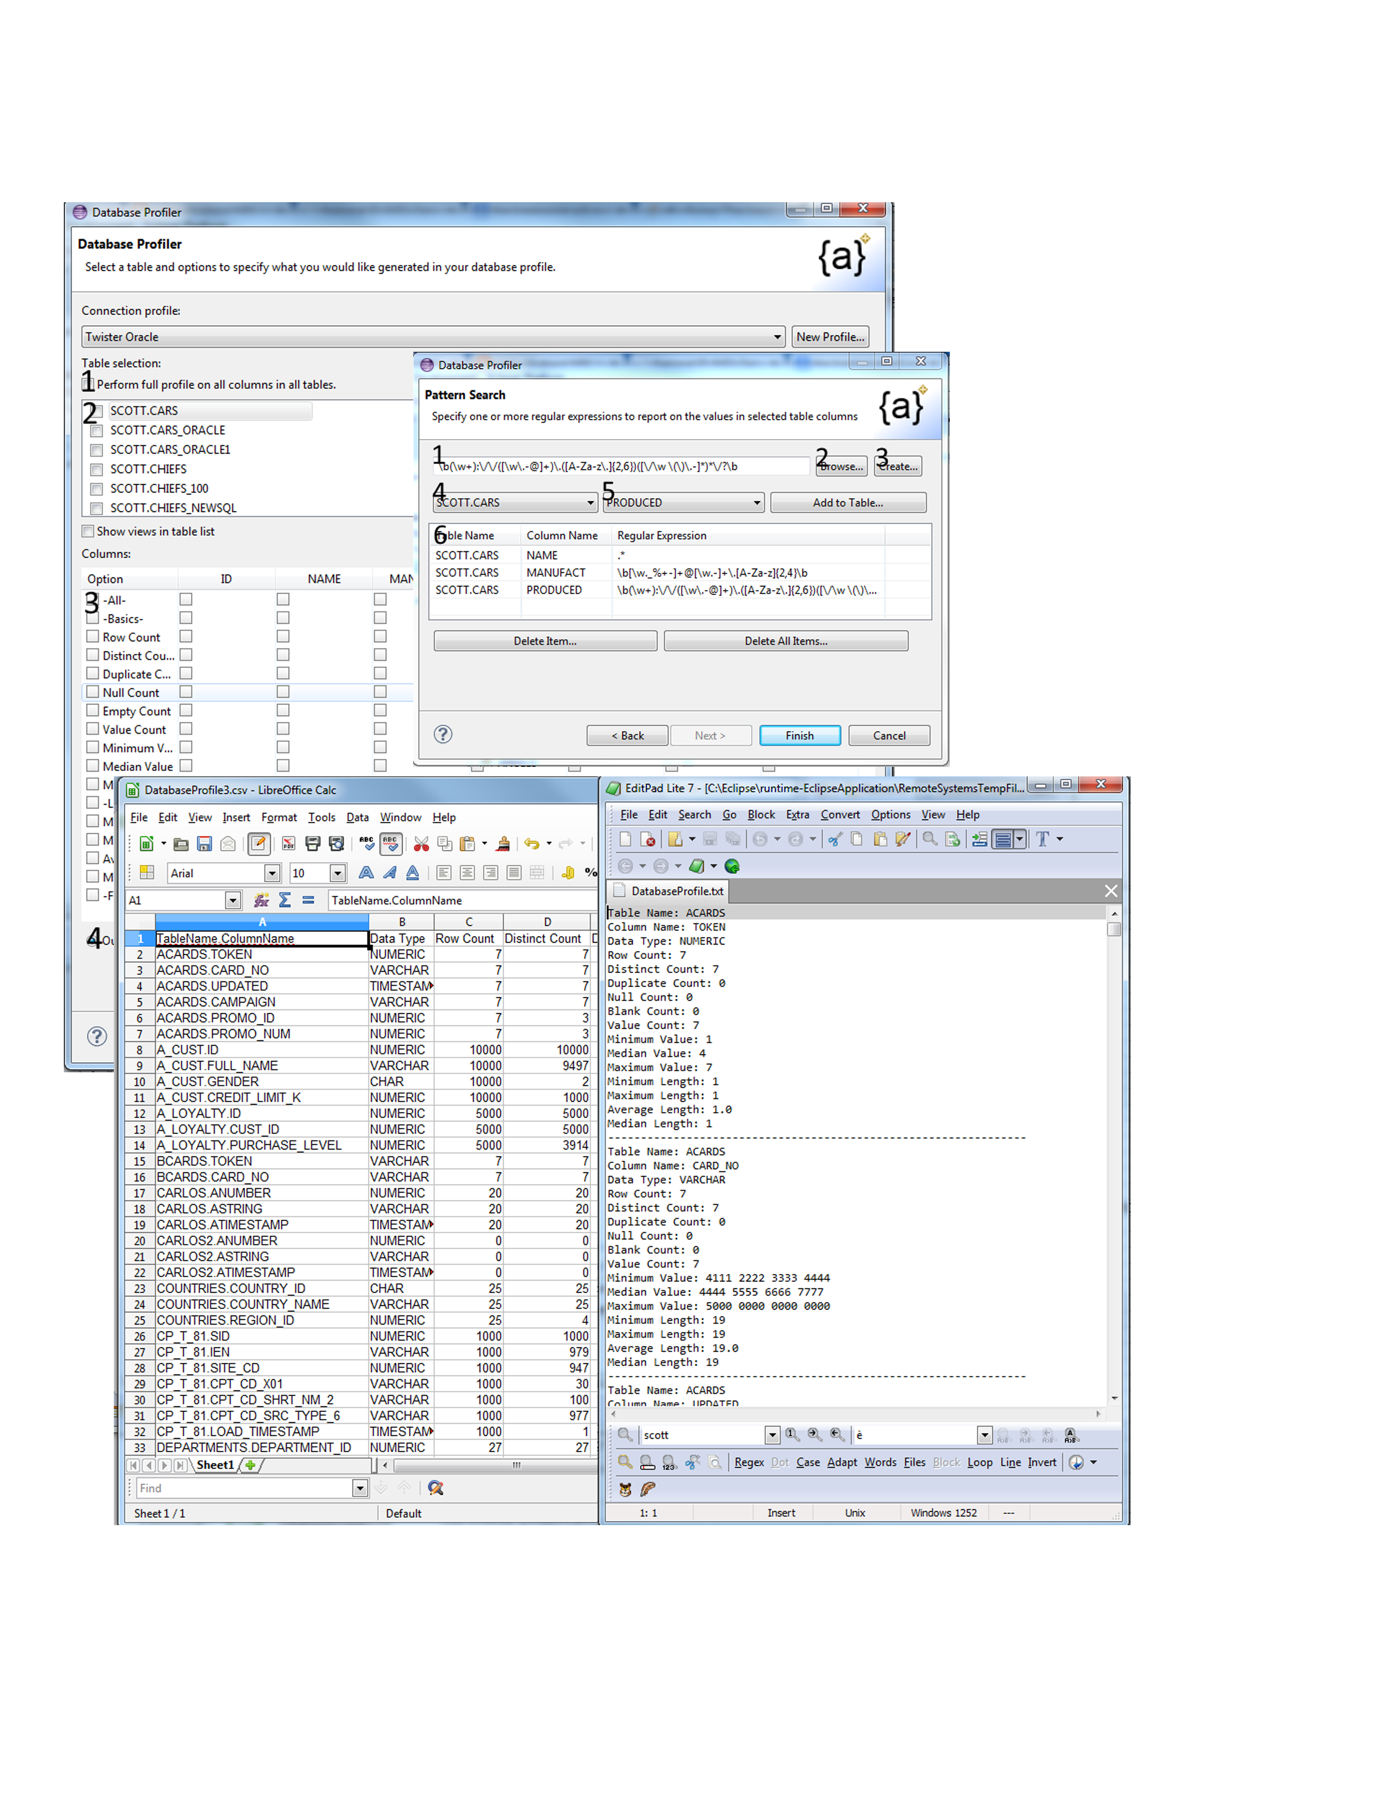Click help question mark in Pattern Search dialog
This screenshot has height=1796, width=1396.
443,734
